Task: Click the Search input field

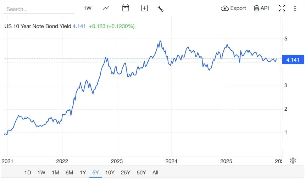Action: 39,9
